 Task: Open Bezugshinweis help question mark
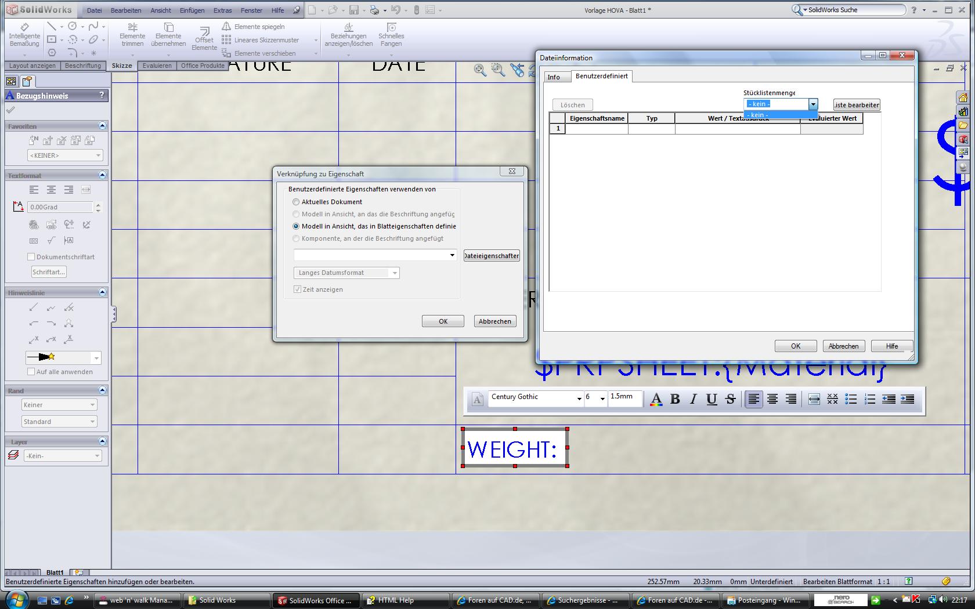102,95
